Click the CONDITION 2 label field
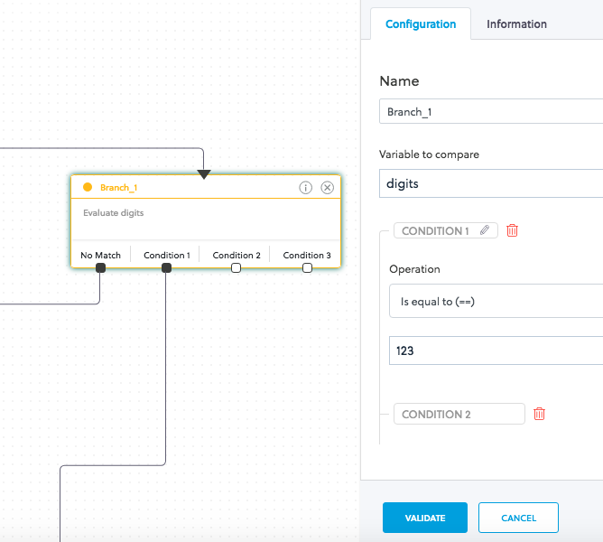The image size is (603, 542). (459, 415)
